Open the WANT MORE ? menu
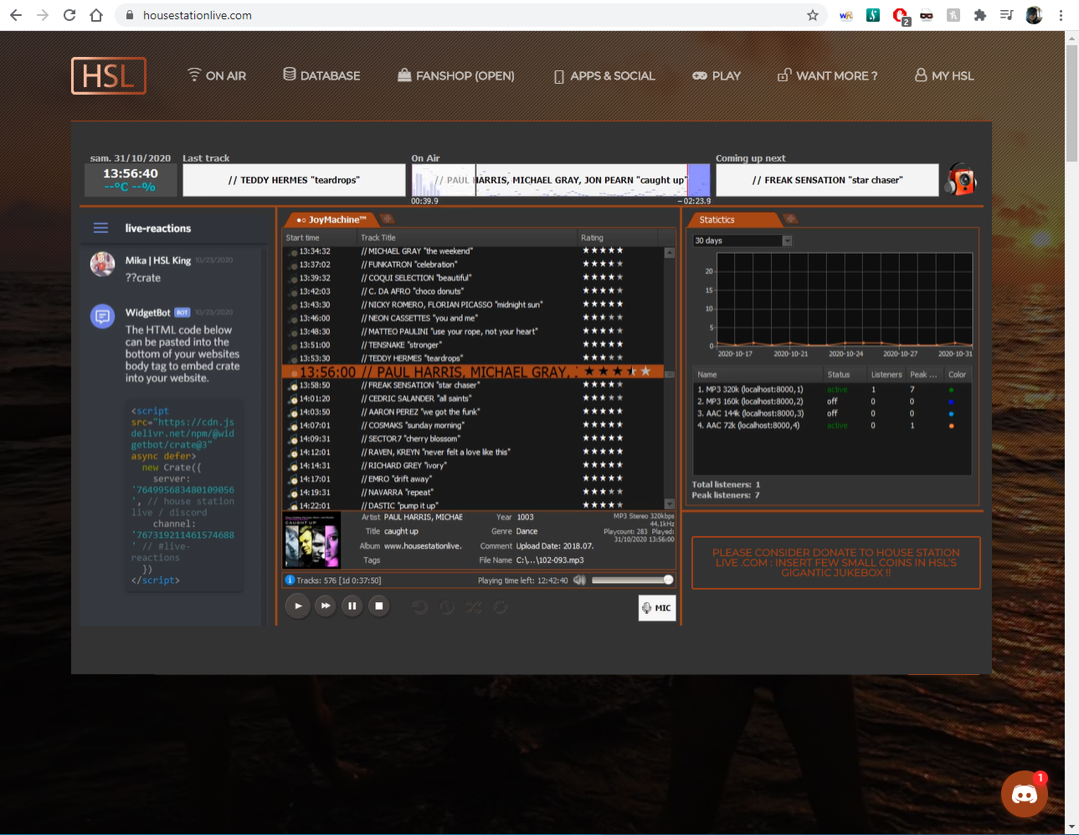The width and height of the screenshot is (1079, 835). (x=827, y=75)
